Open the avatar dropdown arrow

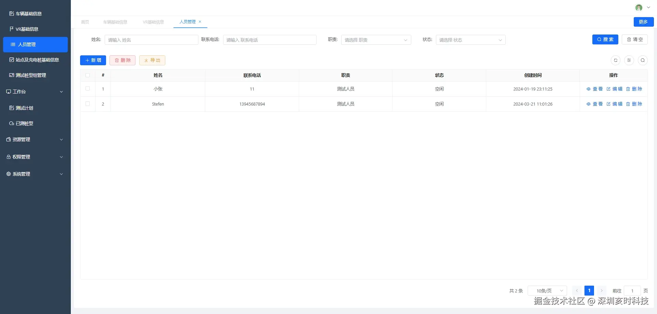click(648, 8)
